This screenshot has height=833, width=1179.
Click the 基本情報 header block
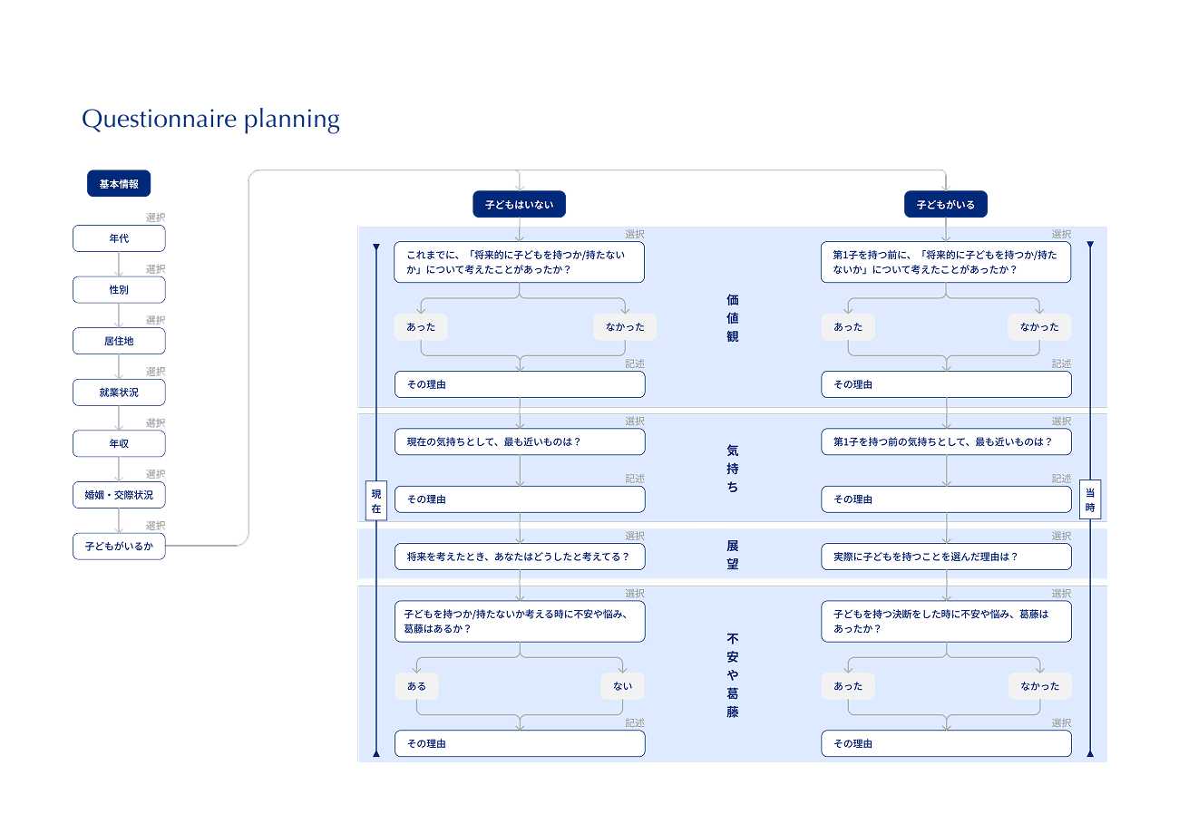[x=119, y=184]
